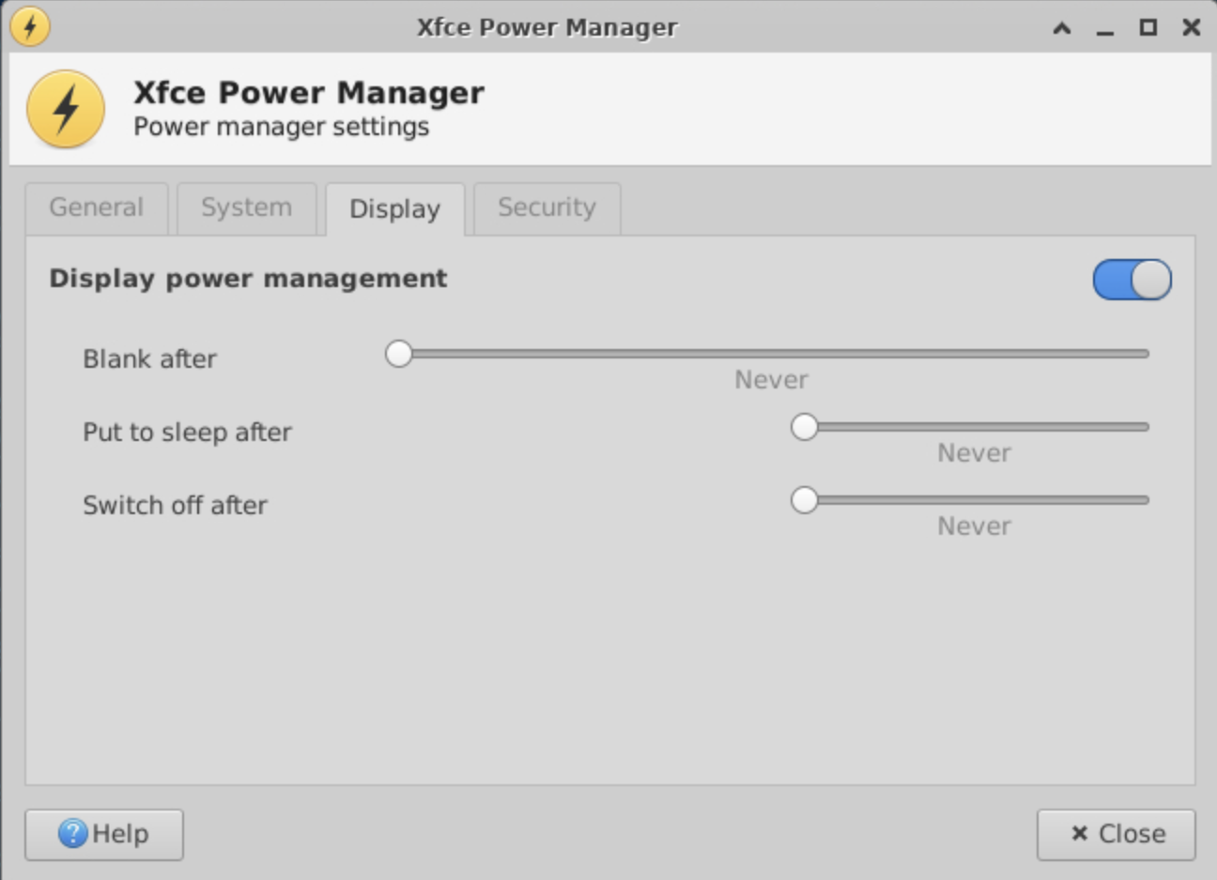
Task: Go to the Security tab
Action: point(547,207)
